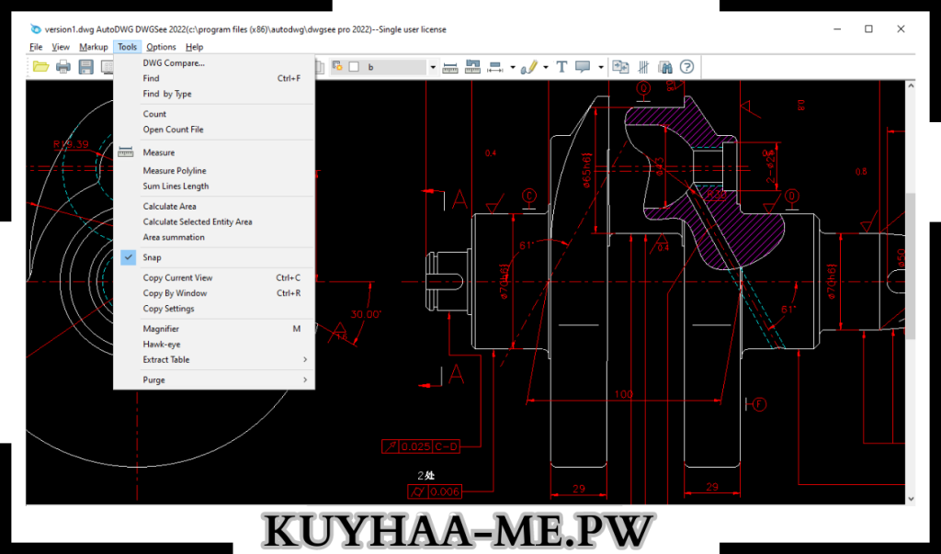This screenshot has width=941, height=554.
Task: Click the layer state icon in layer box
Action: pyautogui.click(x=337, y=66)
